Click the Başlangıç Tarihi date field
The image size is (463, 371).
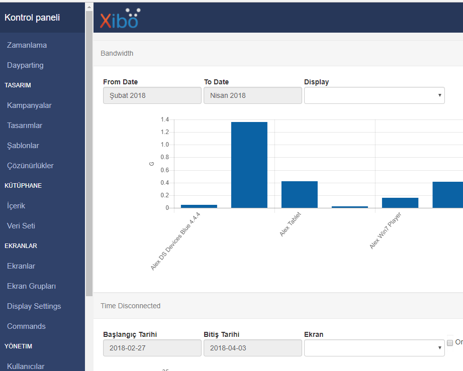click(x=152, y=347)
